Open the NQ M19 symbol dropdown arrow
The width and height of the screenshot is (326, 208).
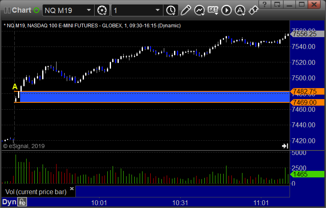(89, 10)
